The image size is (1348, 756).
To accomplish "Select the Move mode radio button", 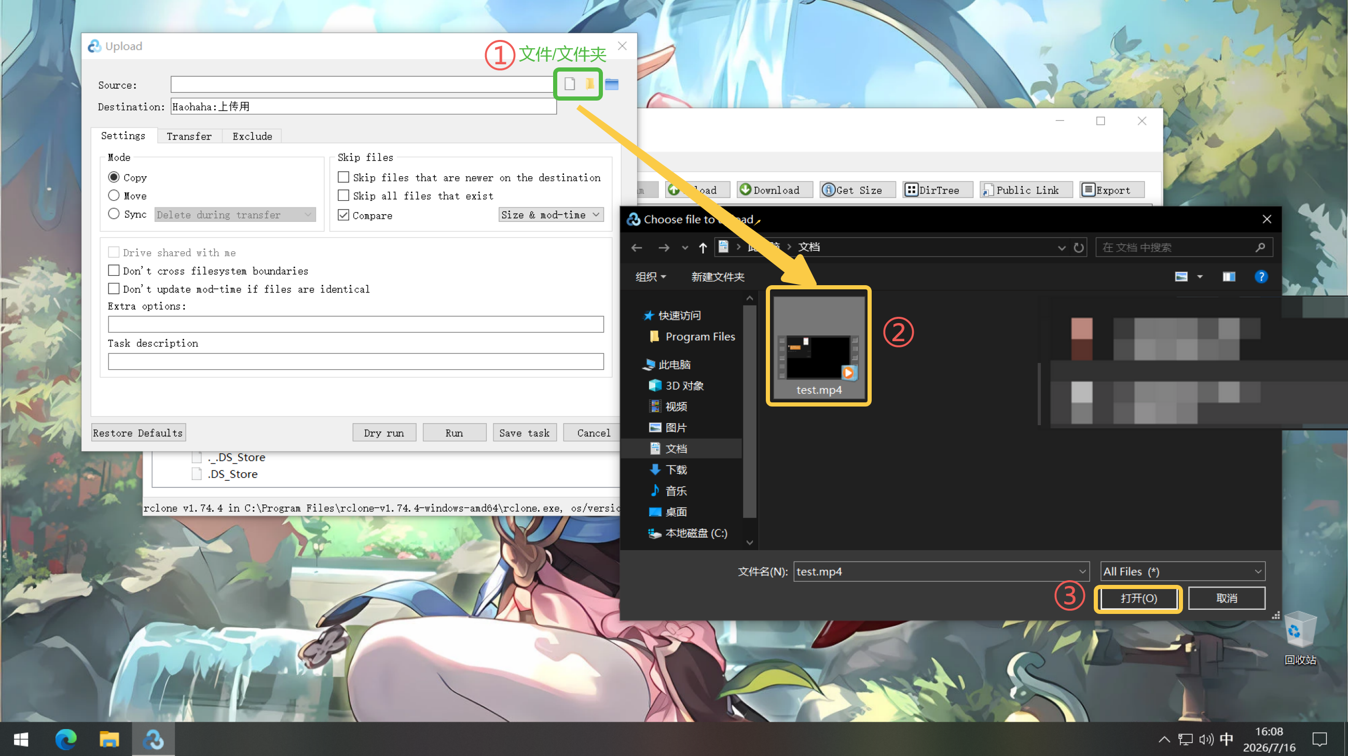I will pos(114,195).
